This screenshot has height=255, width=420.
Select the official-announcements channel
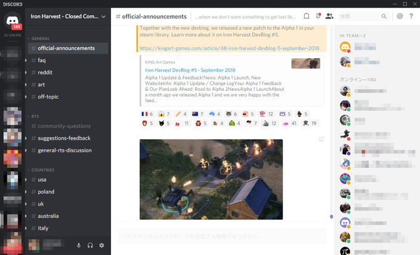[x=68, y=48]
